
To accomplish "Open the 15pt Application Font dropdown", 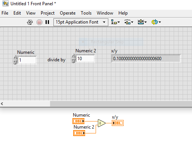I will [81, 22].
